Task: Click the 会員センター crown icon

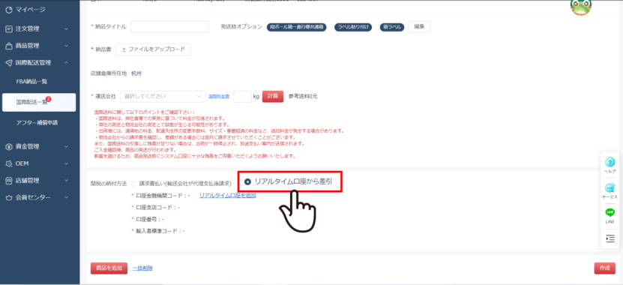Action: (9, 197)
